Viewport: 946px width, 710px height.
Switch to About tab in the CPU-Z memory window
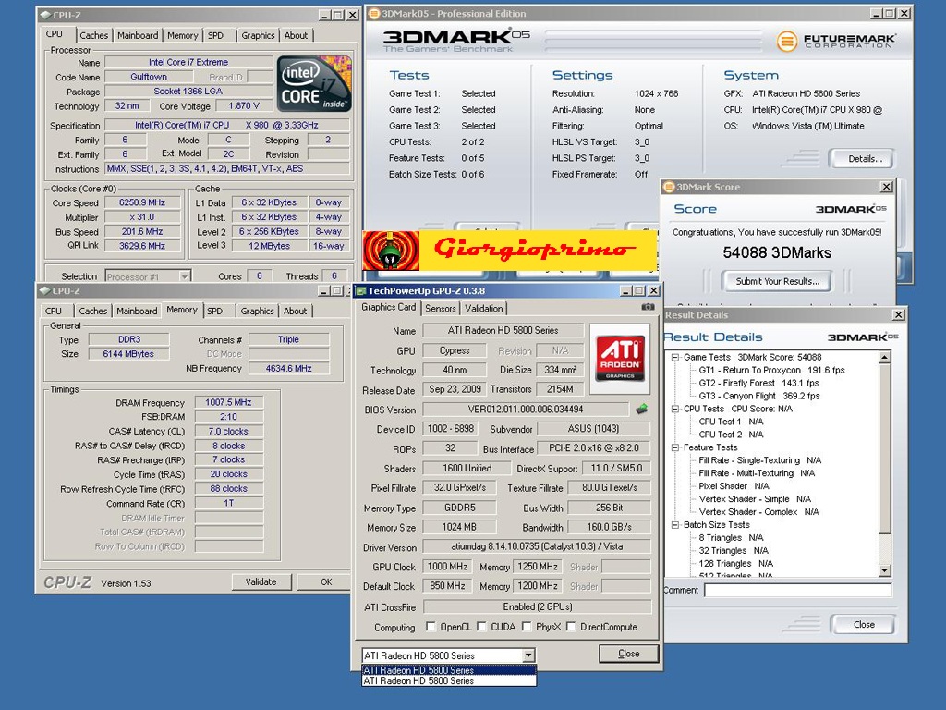click(295, 311)
